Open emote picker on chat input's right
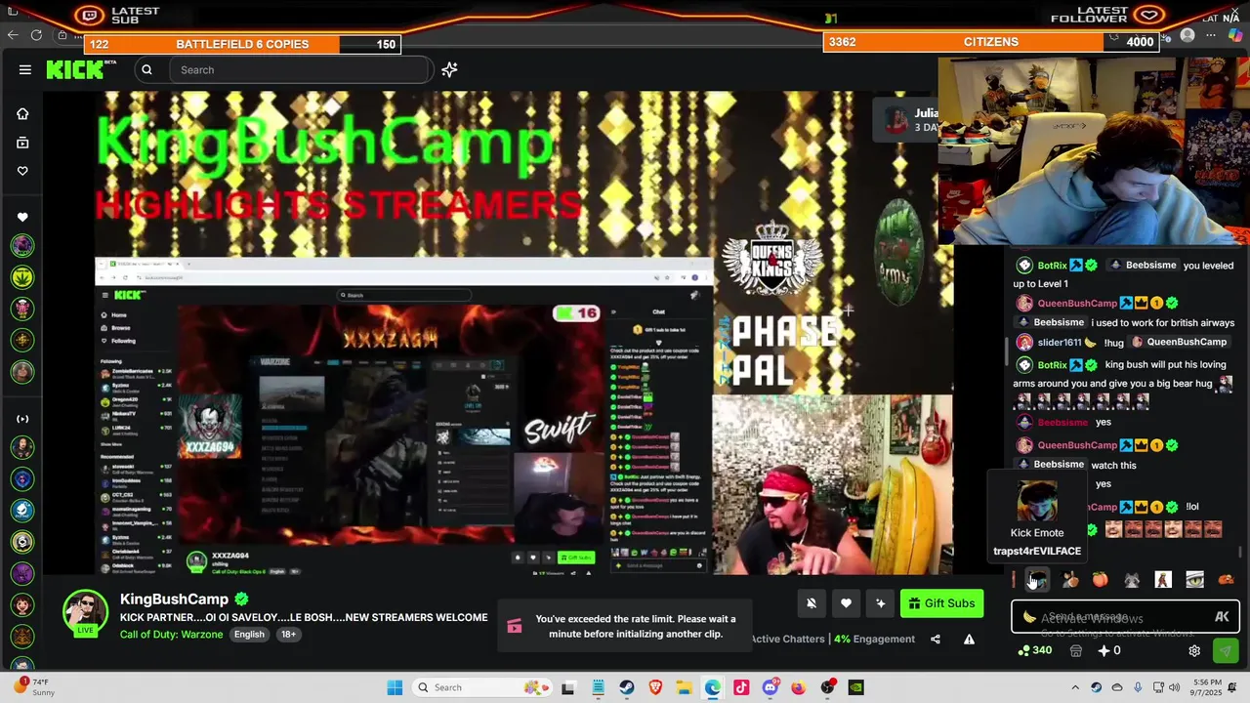This screenshot has height=703, width=1250. pos(1222,617)
